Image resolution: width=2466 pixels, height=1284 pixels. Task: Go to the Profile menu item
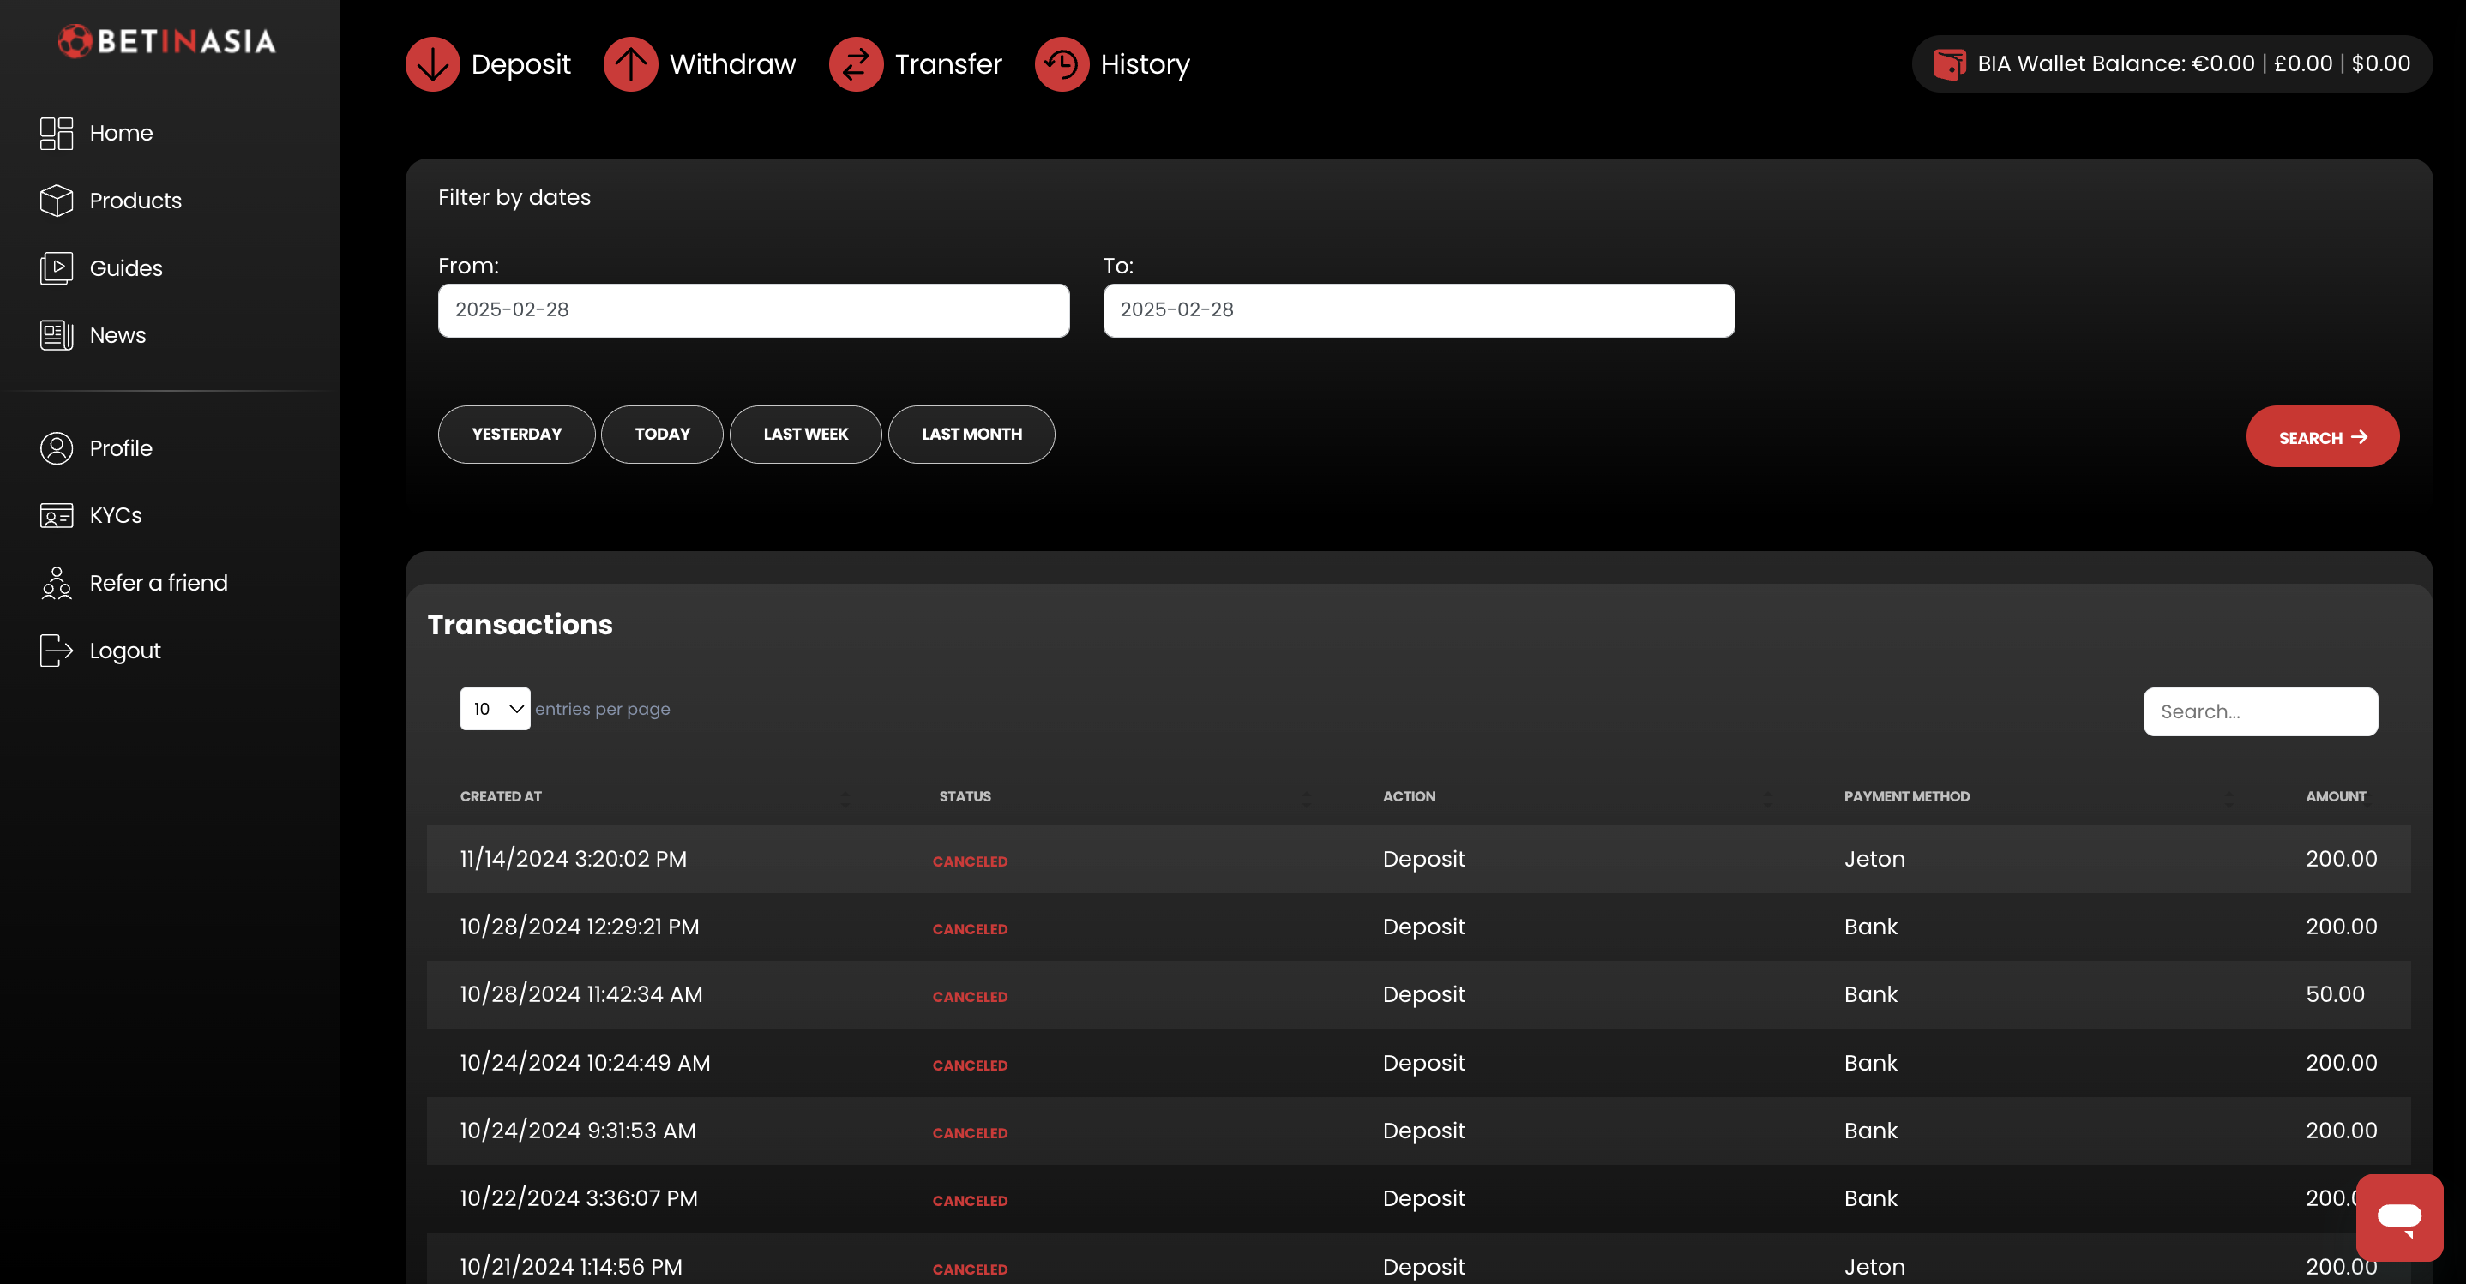(121, 447)
